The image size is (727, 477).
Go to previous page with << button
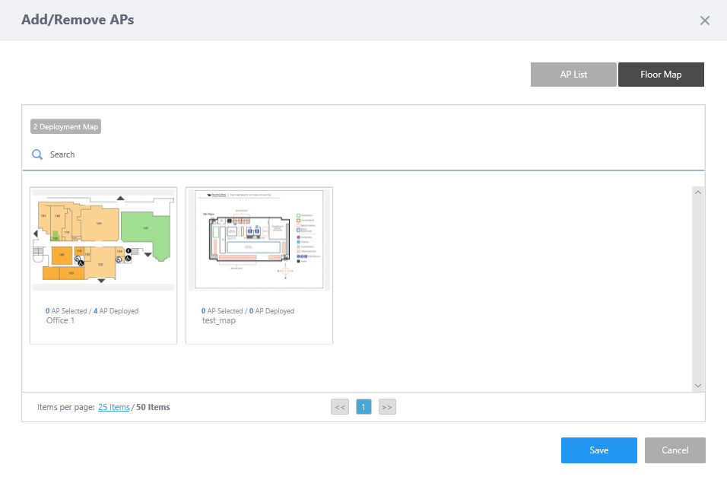point(340,407)
